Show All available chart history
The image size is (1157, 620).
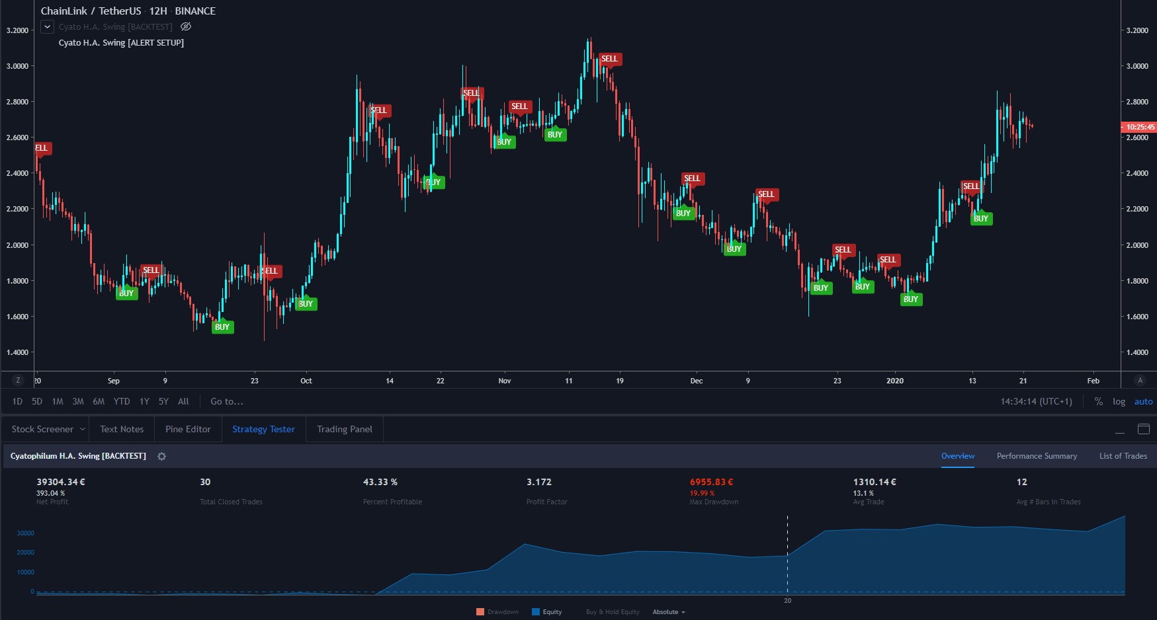[x=183, y=401]
